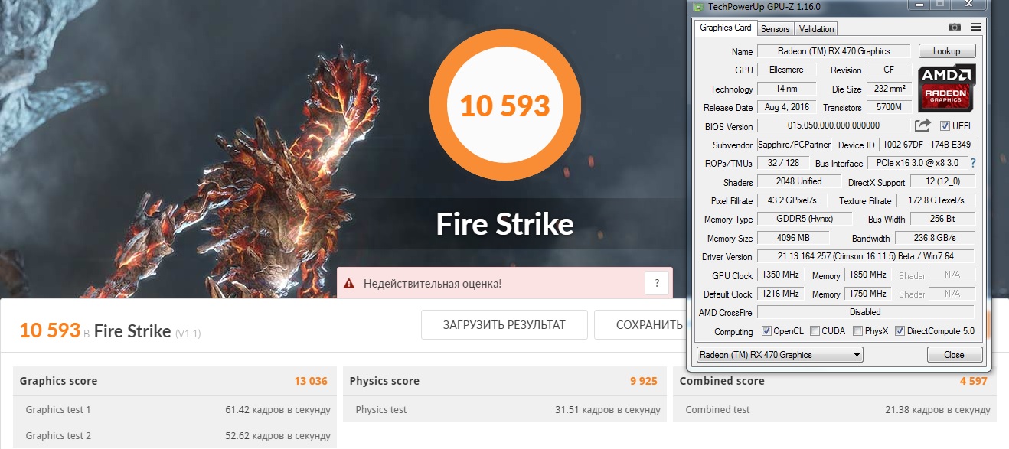
Task: Click the Combined score value 4 597
Action: point(973,381)
